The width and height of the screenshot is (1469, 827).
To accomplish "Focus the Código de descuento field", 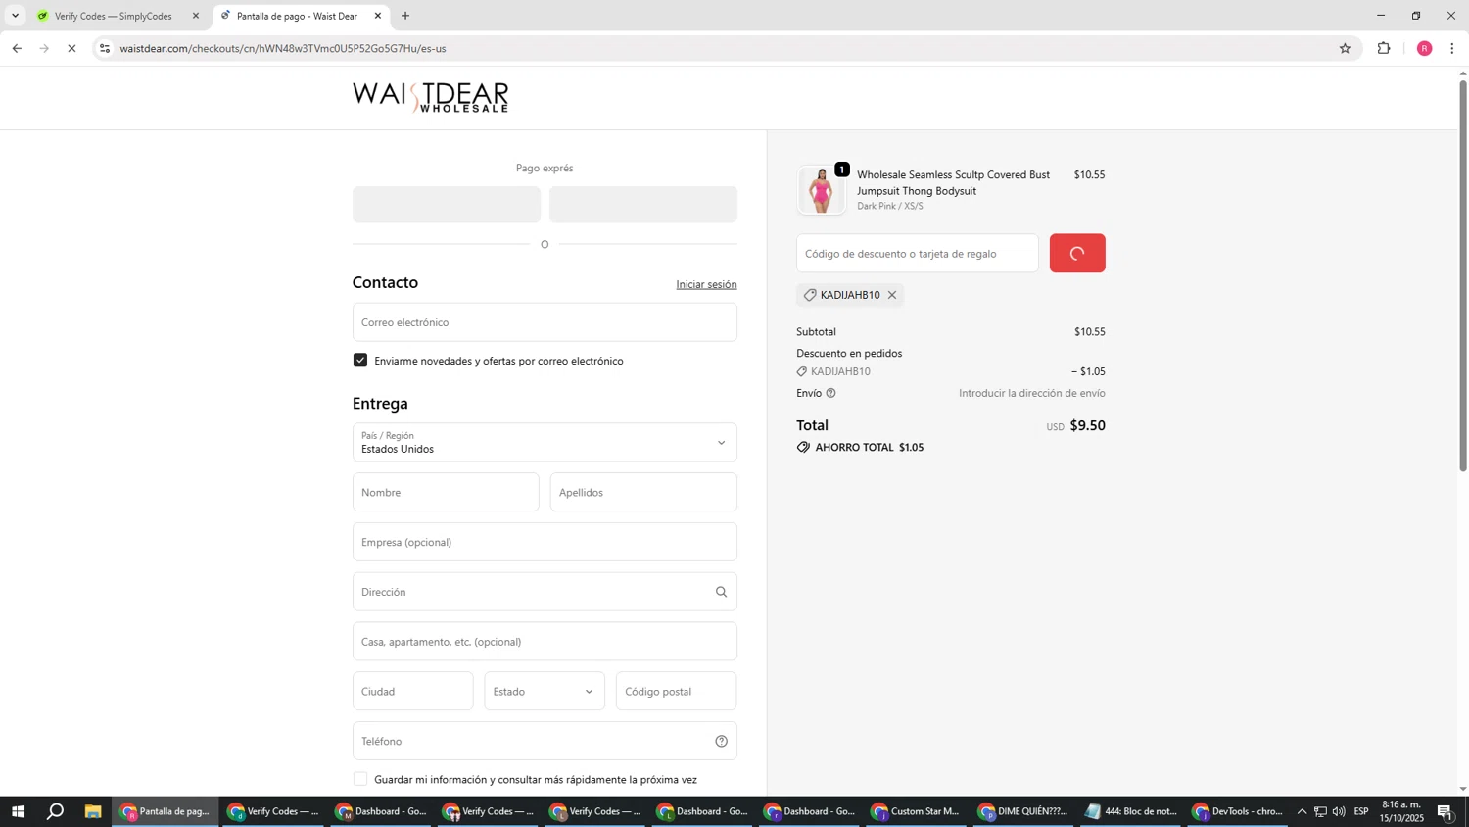I will (x=918, y=253).
